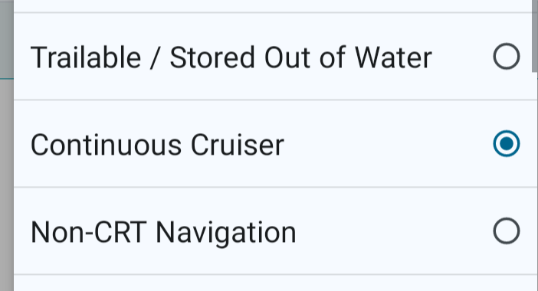Click empty space in the Non-CRT Navigation row
This screenshot has width=538, height=291.
click(395, 231)
